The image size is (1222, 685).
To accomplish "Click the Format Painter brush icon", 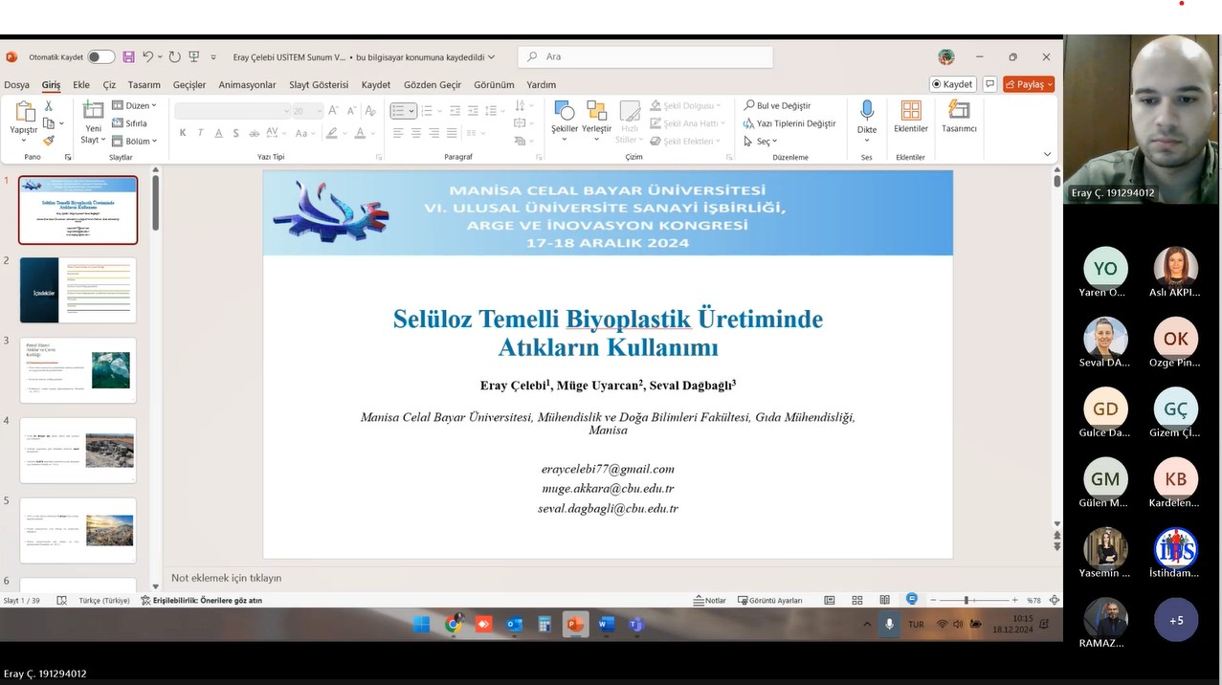I will pos(49,141).
